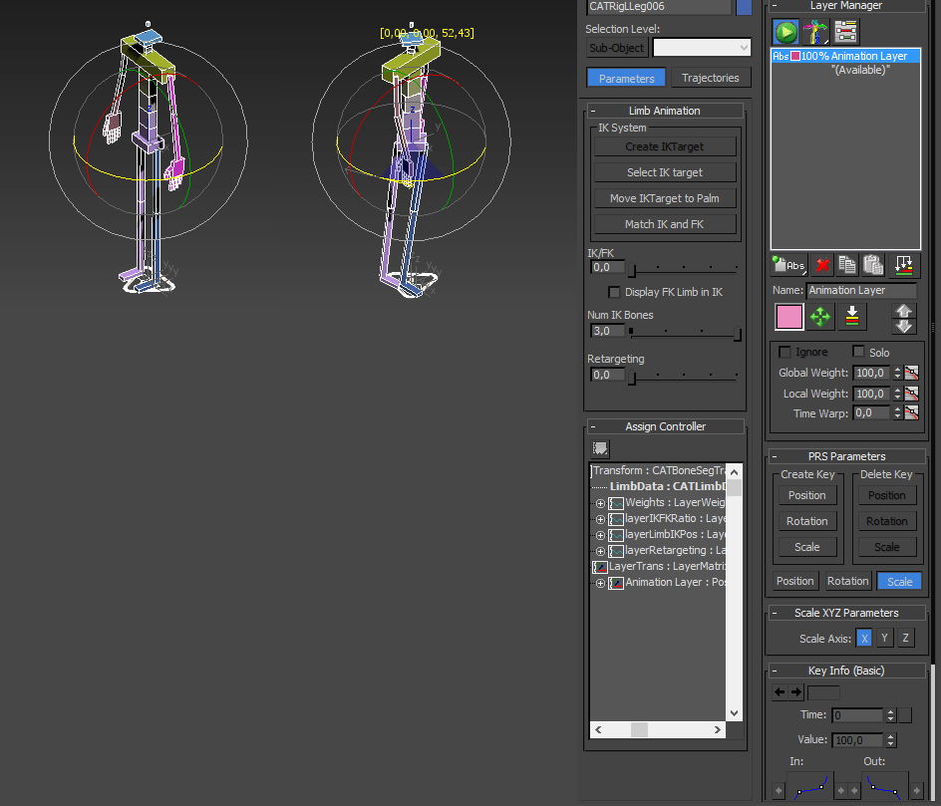Enable the Ignore checkbox
Viewport: 941px width, 806px height.
click(784, 352)
